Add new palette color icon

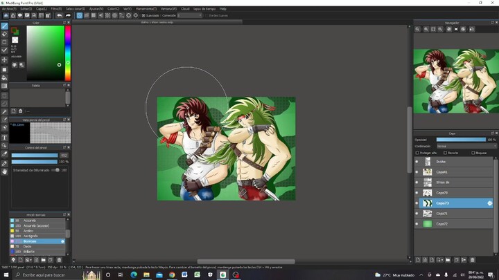(x=13, y=111)
